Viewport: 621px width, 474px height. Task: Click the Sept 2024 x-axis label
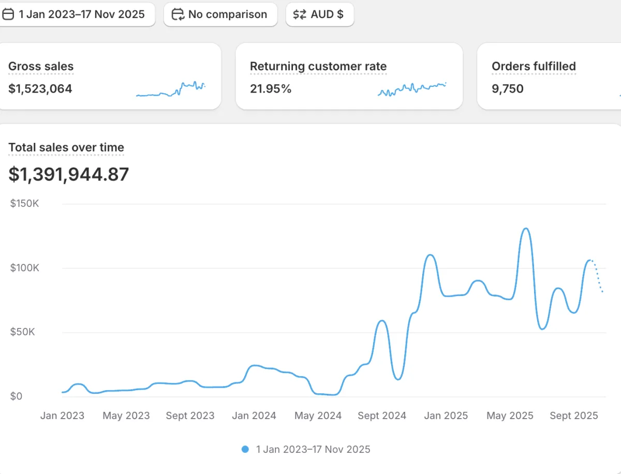382,416
